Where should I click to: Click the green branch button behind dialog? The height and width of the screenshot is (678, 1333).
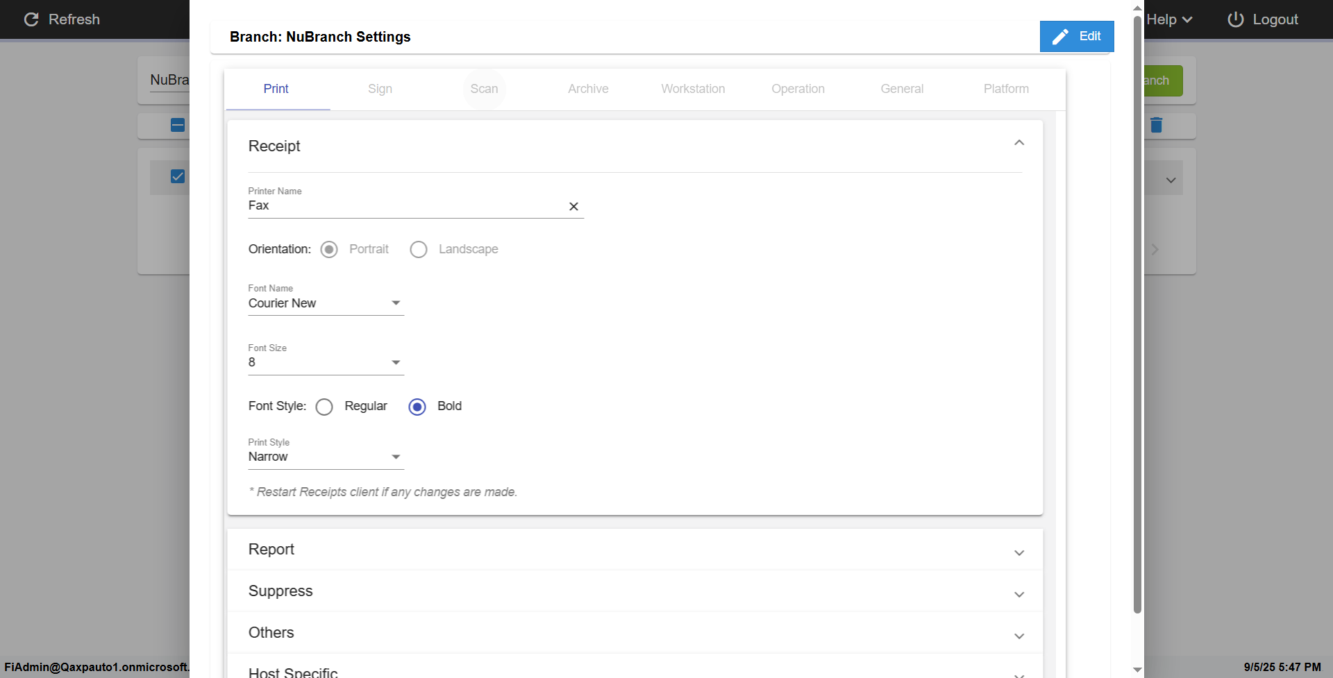coord(1163,80)
